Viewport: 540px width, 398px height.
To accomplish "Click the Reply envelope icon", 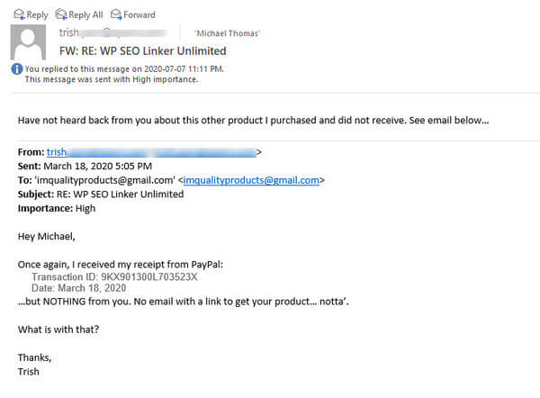I will [x=19, y=14].
